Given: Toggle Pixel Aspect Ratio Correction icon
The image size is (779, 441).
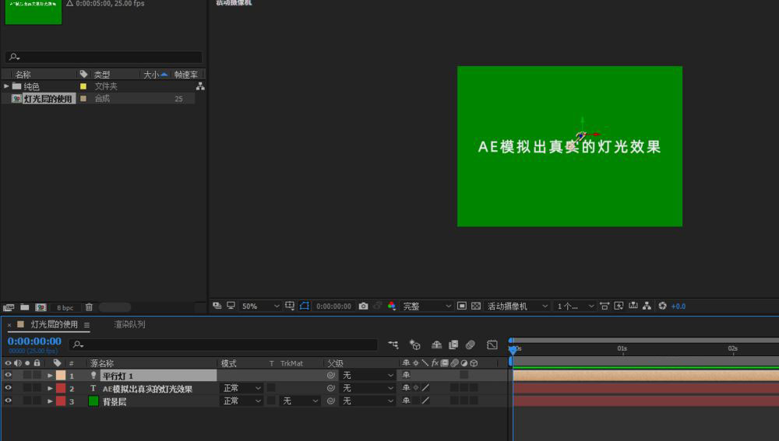Looking at the screenshot, I should coord(605,306).
